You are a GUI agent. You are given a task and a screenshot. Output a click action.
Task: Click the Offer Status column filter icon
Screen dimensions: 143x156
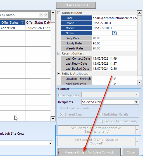[x=22, y=22]
